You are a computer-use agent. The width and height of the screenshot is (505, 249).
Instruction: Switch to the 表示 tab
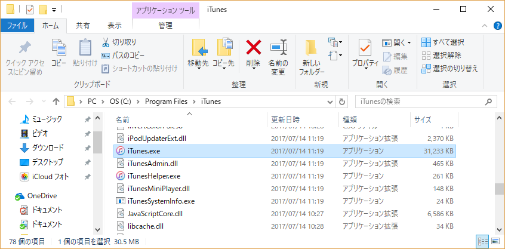coord(115,26)
